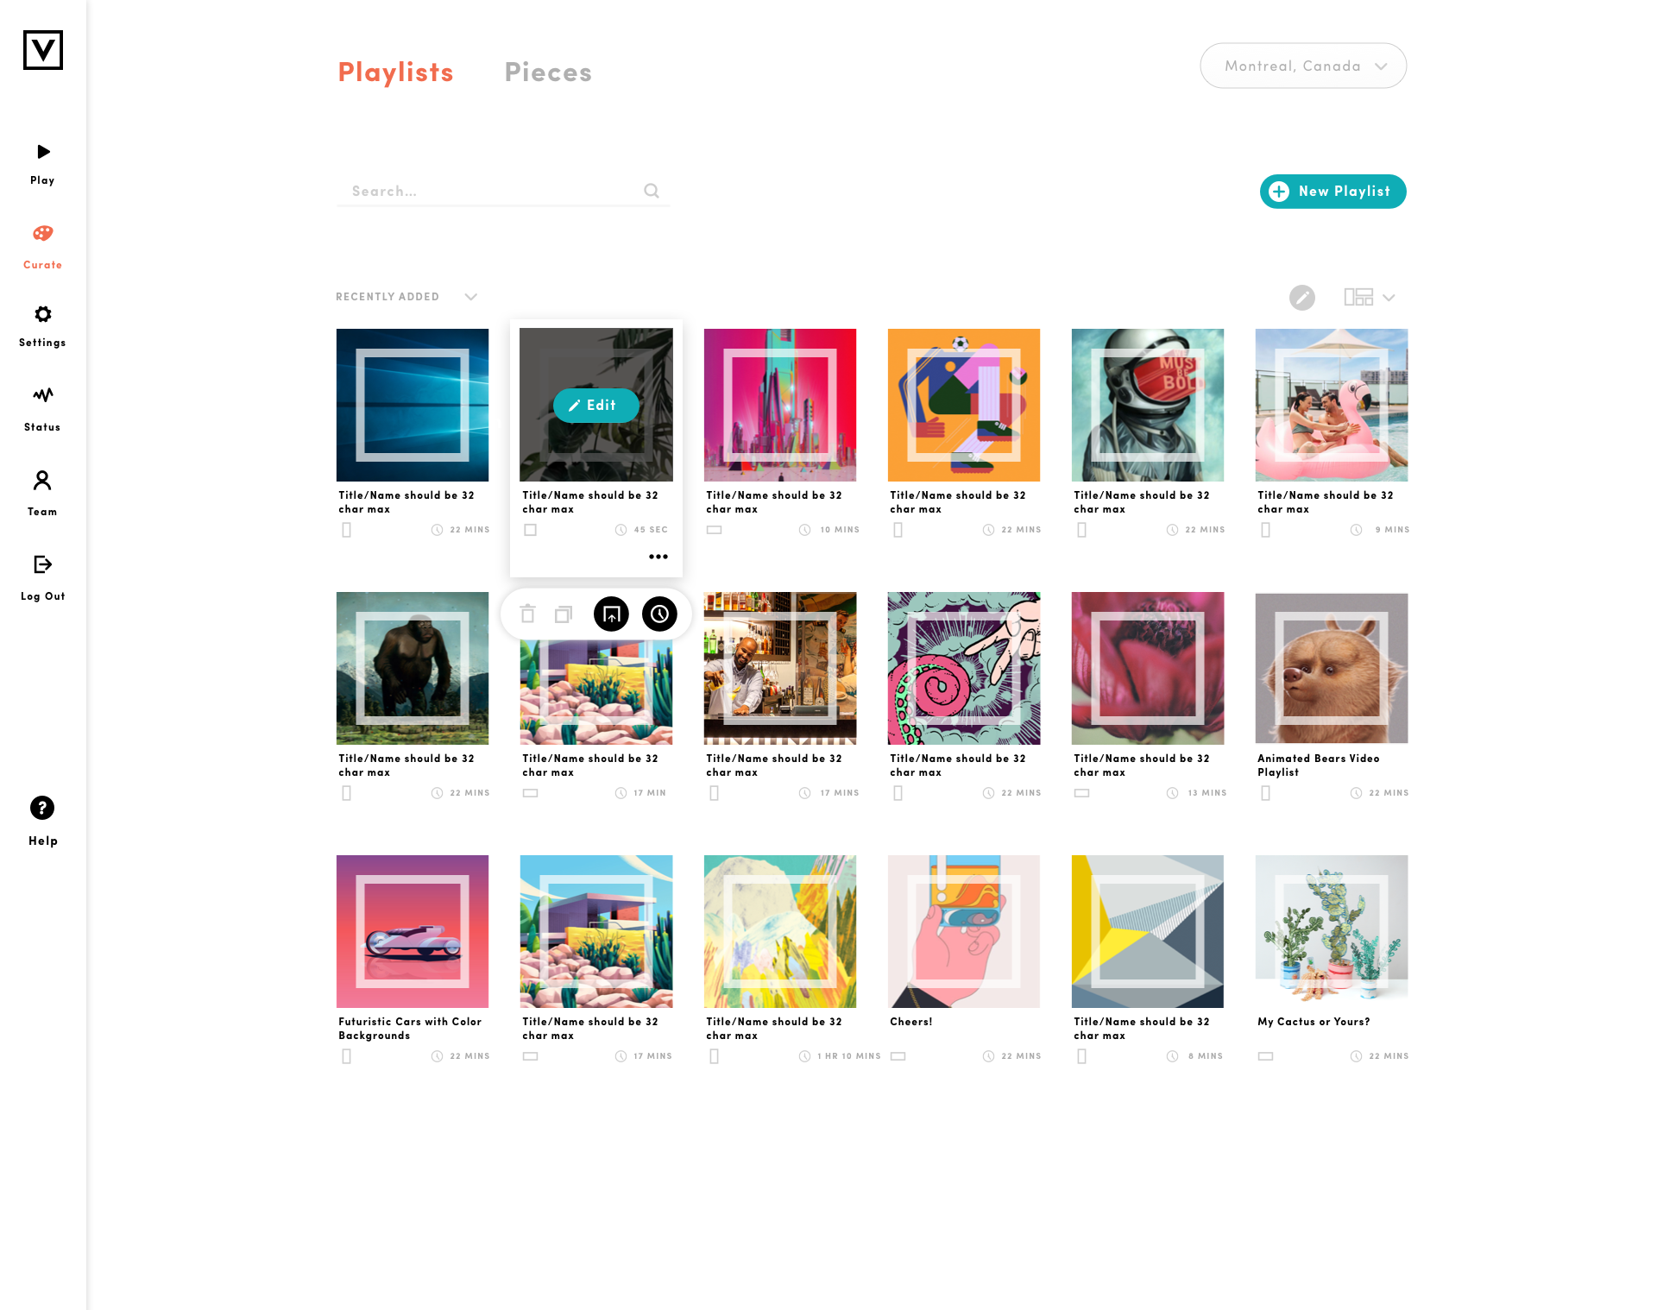Open Settings gear in sidebar
1657x1310 pixels.
point(42,314)
